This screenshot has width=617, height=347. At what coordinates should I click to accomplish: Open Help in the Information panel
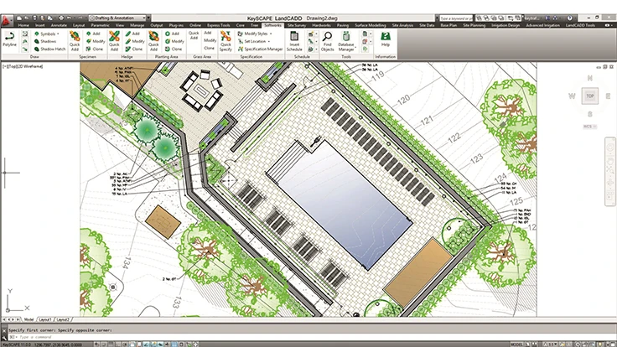point(386,39)
